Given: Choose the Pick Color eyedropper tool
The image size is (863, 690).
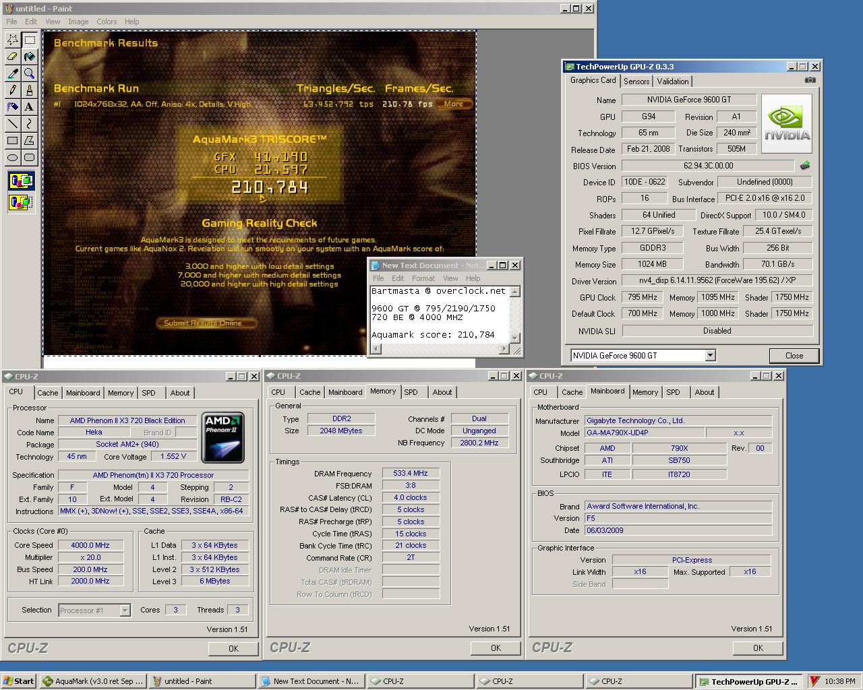Looking at the screenshot, I should click(x=12, y=73).
